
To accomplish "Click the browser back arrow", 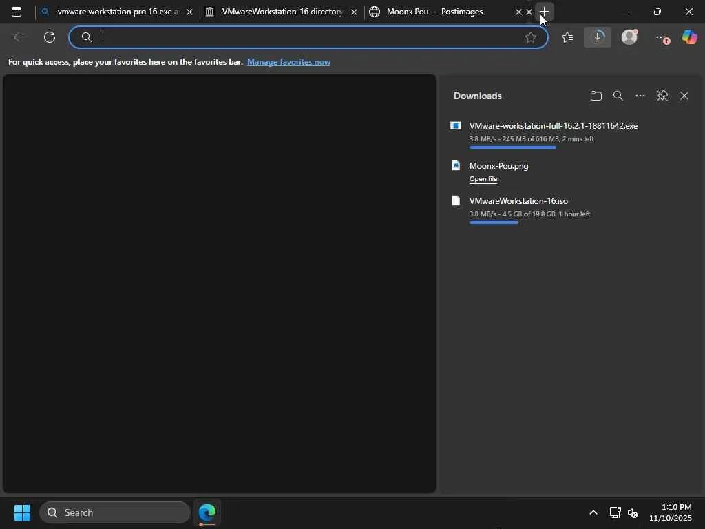I will (x=19, y=37).
